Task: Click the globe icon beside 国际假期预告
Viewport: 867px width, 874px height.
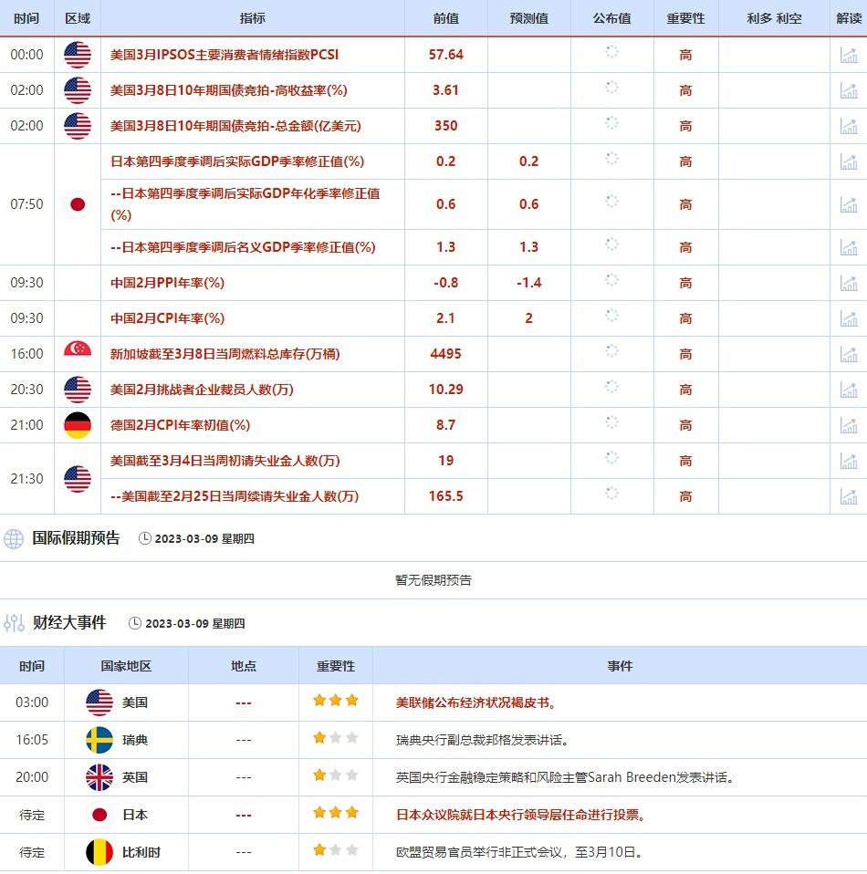Action: coord(14,538)
